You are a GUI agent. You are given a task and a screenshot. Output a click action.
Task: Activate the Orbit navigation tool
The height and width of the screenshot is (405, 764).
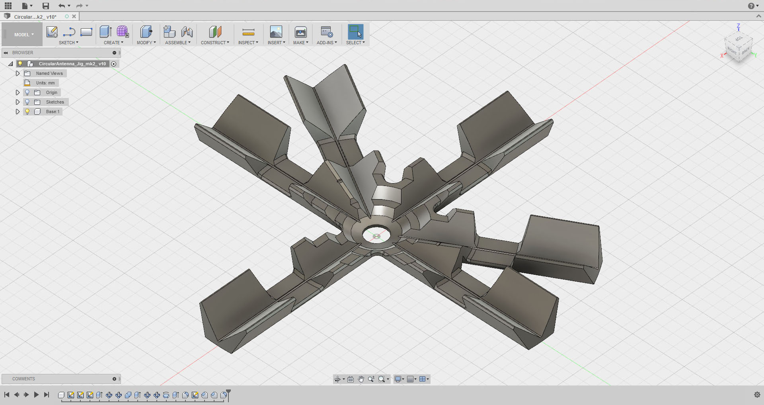coord(337,379)
